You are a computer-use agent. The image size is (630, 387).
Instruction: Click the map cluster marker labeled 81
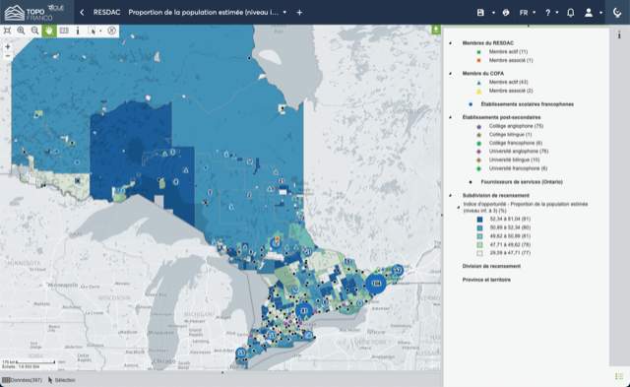pos(304,310)
